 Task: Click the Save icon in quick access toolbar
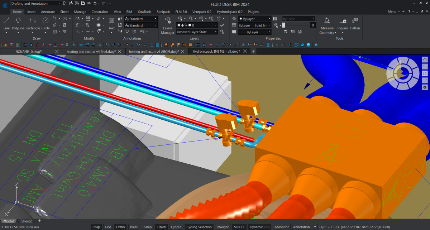click(x=83, y=3)
